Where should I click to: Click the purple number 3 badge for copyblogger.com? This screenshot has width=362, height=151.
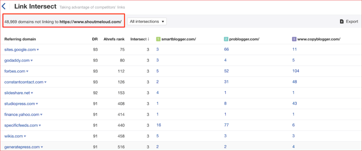[294, 39]
